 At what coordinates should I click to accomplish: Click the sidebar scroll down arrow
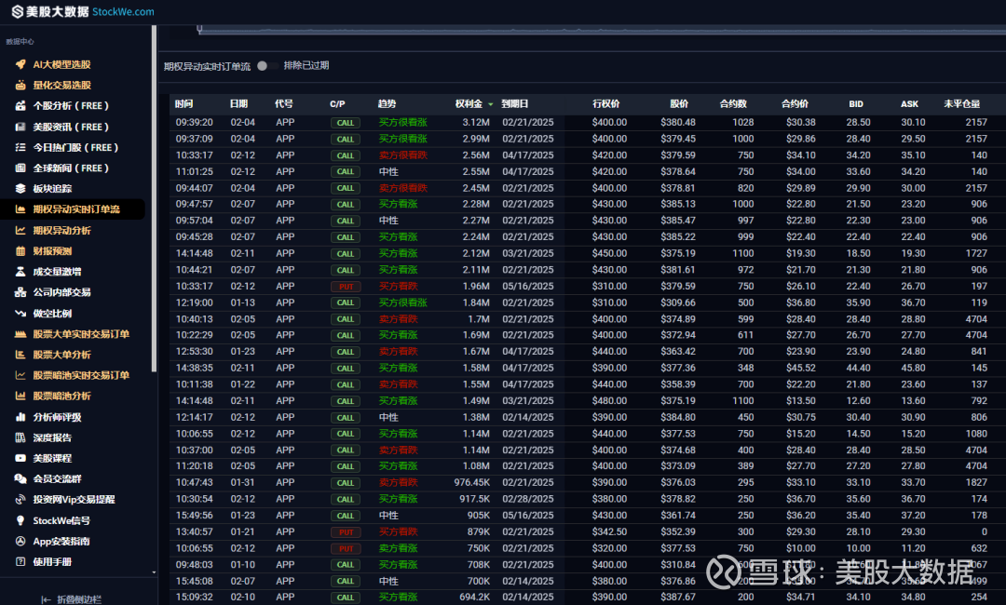coord(154,572)
